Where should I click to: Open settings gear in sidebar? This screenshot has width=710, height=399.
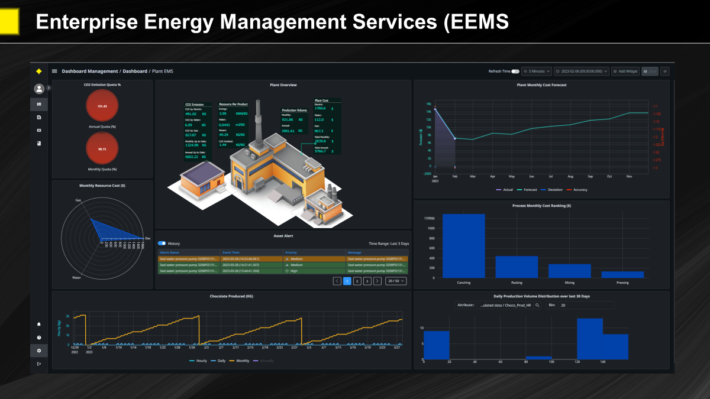tap(39, 351)
